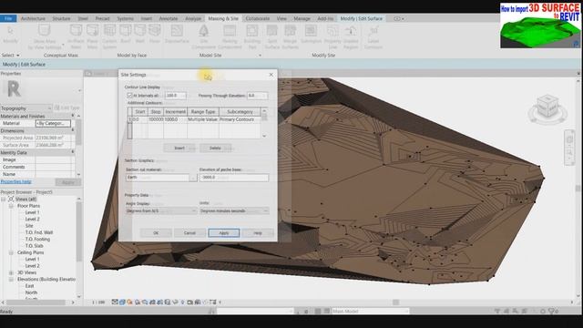583x328 pixels.
Task: Click the Additional Contours table scrollbar
Action: pyautogui.click(x=264, y=124)
